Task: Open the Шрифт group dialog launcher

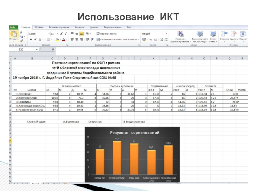Action: coord(67,45)
